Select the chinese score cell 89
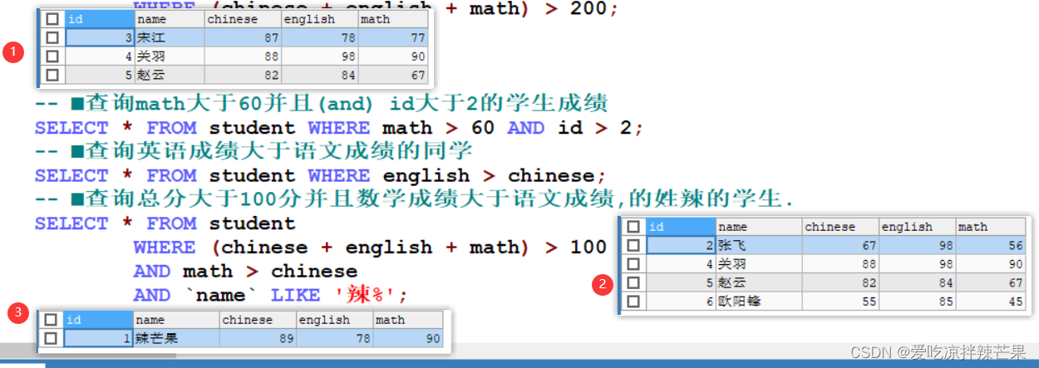This screenshot has width=1039, height=368. [x=258, y=338]
